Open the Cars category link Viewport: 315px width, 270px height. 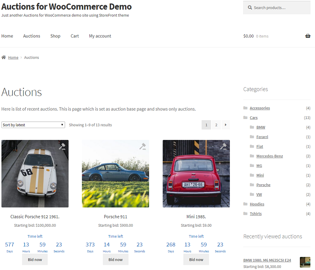point(254,118)
